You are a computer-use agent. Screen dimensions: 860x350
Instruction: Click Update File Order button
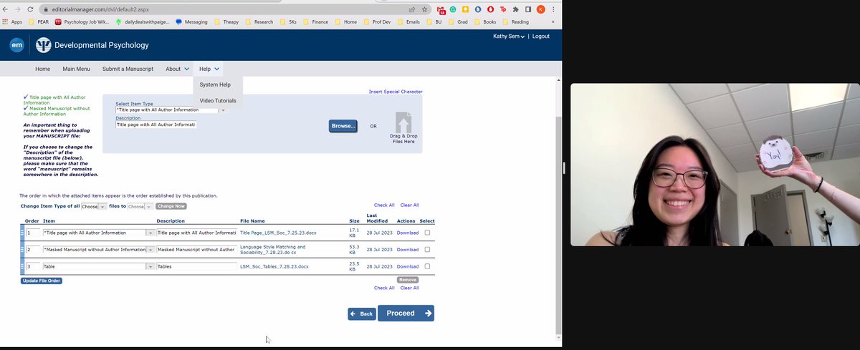tap(42, 281)
